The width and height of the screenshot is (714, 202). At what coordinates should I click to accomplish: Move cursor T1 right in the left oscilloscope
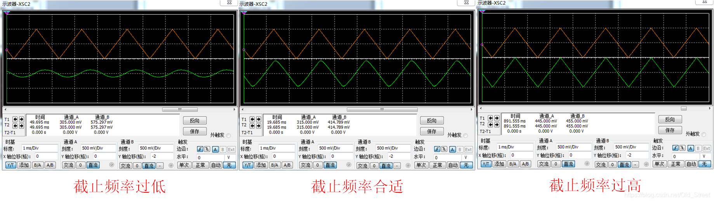21,119
